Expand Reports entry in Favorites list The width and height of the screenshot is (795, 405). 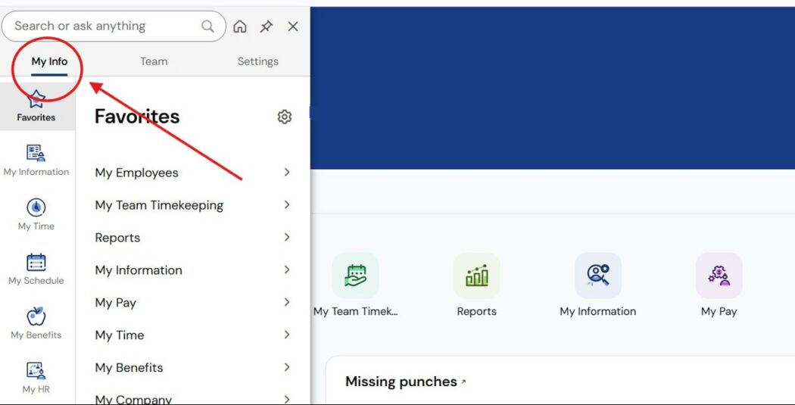tap(287, 238)
